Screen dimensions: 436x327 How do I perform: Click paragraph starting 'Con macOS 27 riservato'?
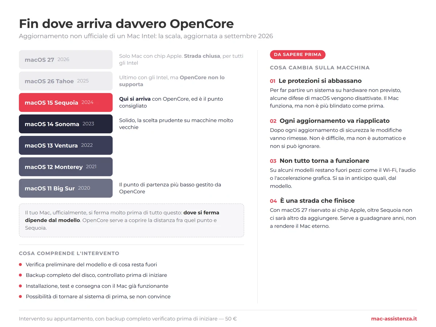[x=343, y=218]
